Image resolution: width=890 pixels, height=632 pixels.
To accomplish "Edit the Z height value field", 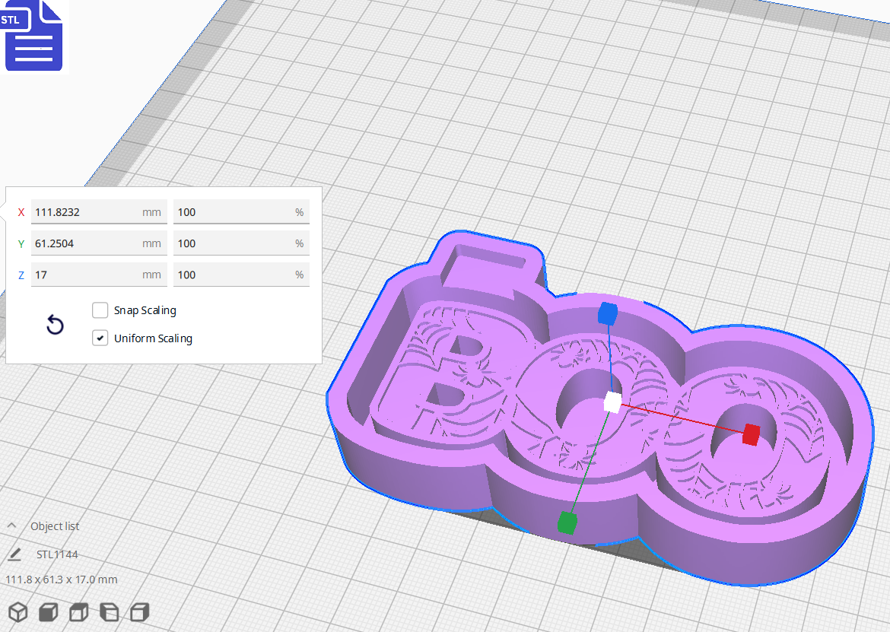I will 99,274.
